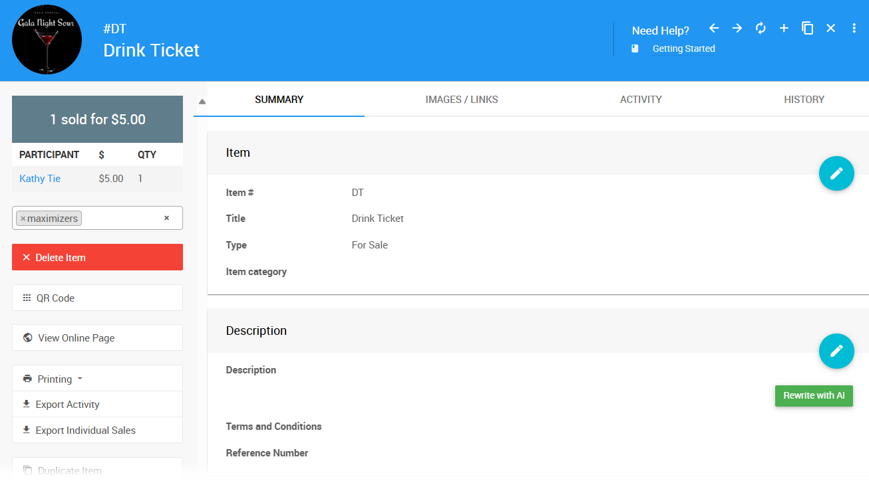
Task: Open the History tab
Action: [804, 100]
